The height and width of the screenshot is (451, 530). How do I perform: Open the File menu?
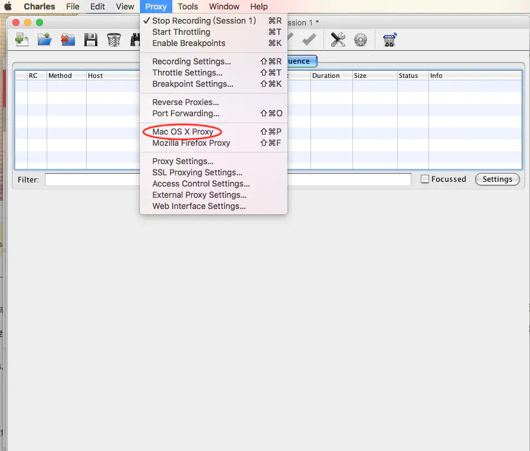click(73, 6)
